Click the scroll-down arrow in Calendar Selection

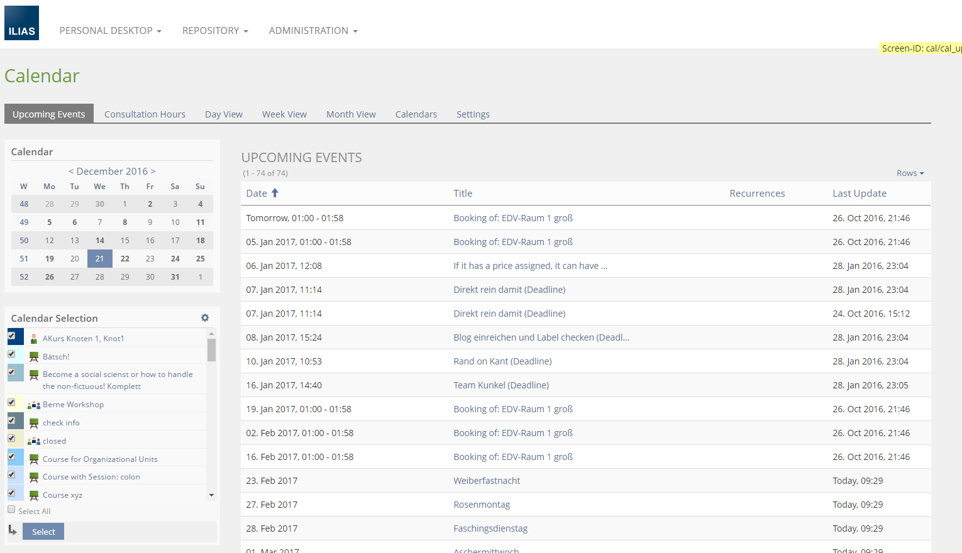coord(211,495)
